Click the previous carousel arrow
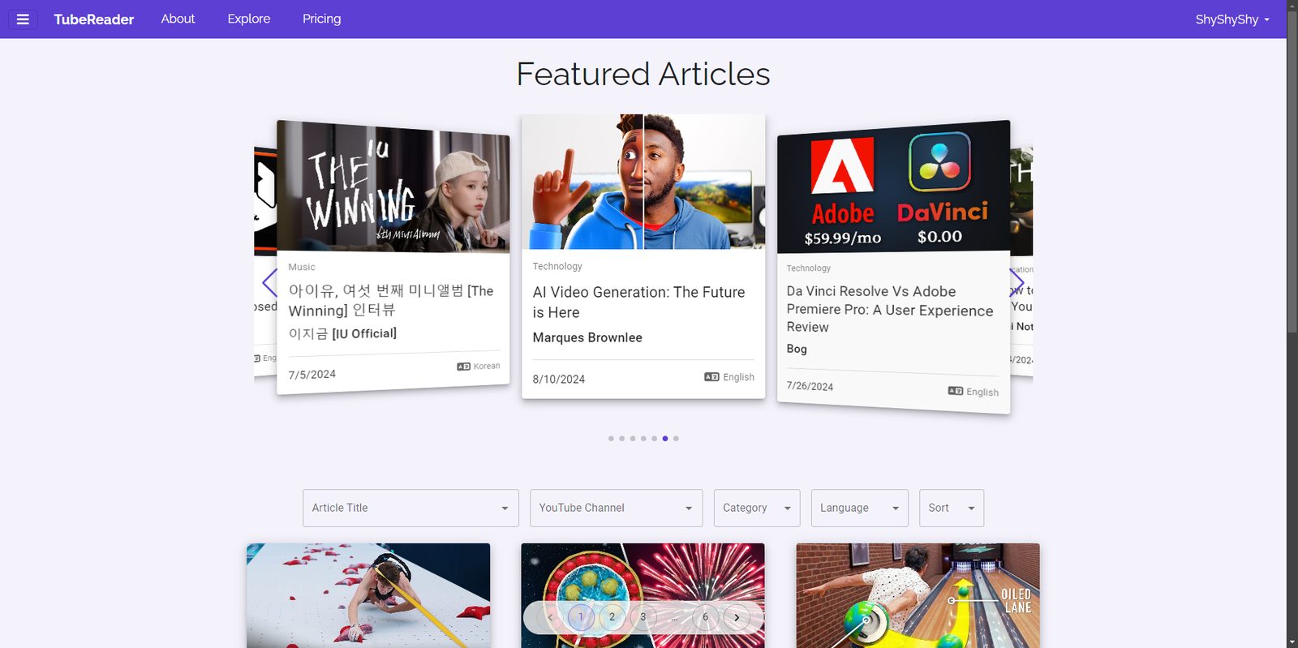 [270, 283]
